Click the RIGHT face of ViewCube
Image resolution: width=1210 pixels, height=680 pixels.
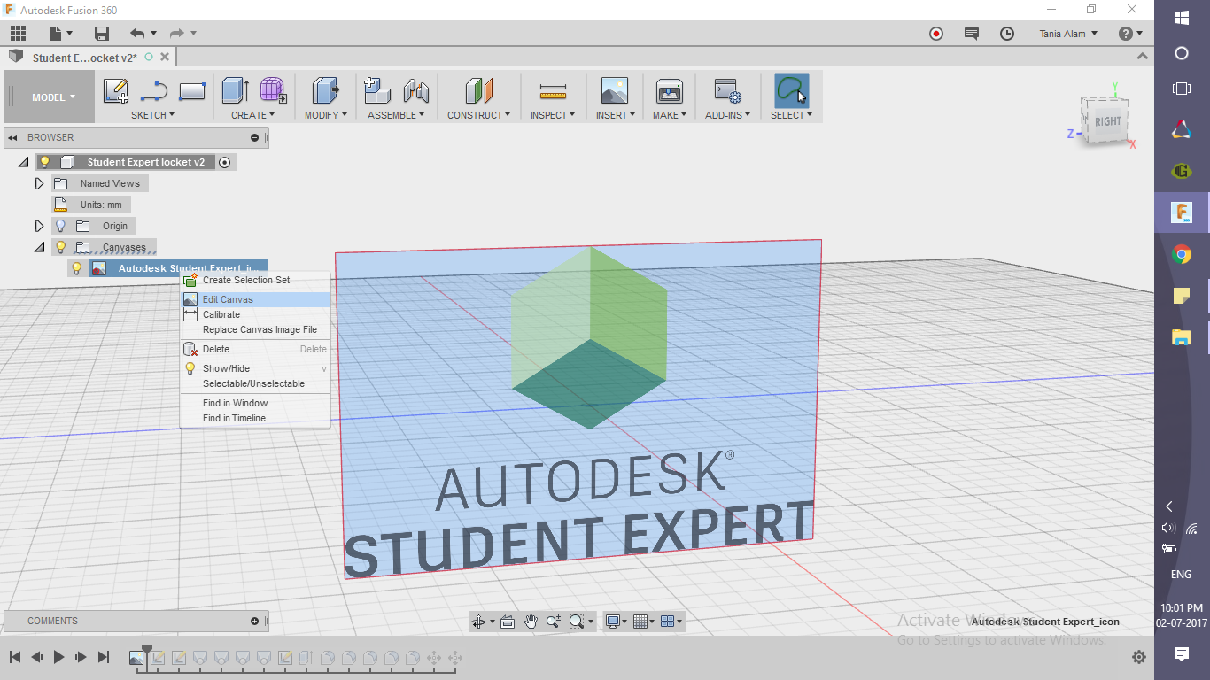(x=1107, y=121)
